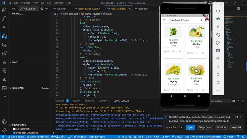247x139 pixels.
Task: Open shopping cart in Toko Buah app
Action: (x=206, y=20)
